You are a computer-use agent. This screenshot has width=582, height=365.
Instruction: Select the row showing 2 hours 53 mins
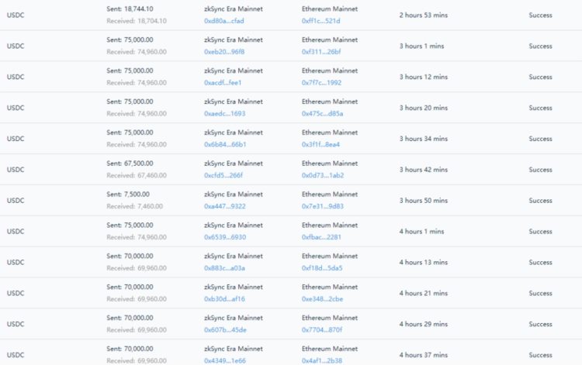coord(423,15)
